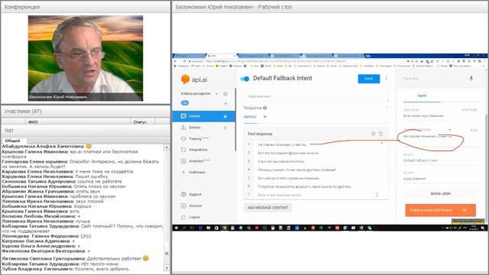Click the ADD MESSAGE CONTENT button
Image resolution: width=489 pixels, height=275 pixels.
pyautogui.click(x=267, y=208)
